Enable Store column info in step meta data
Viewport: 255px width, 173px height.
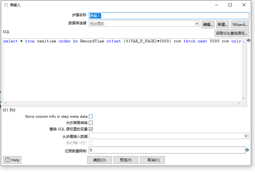91,116
